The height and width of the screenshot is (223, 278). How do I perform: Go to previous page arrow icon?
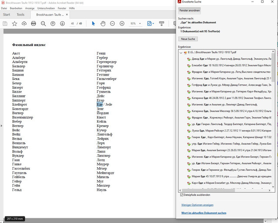tap(53, 23)
